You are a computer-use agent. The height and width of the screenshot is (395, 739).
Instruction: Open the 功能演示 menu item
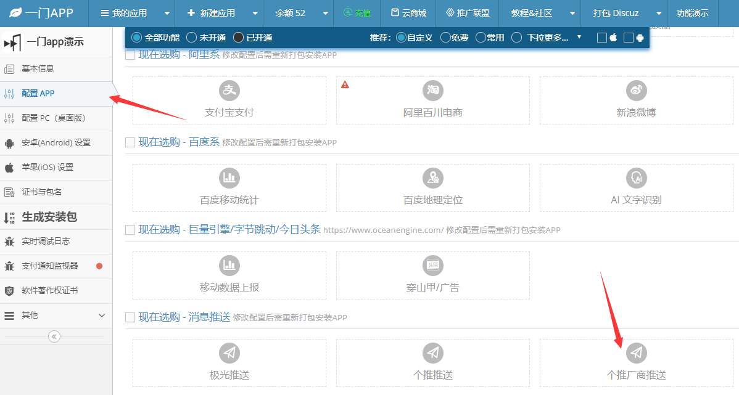692,13
